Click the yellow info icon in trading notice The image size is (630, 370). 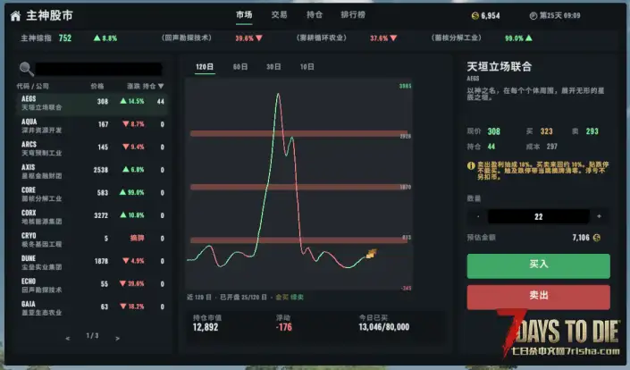pos(471,165)
